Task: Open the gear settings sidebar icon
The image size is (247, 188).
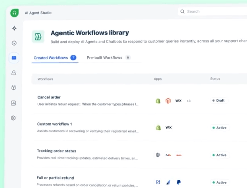Action: [13, 118]
